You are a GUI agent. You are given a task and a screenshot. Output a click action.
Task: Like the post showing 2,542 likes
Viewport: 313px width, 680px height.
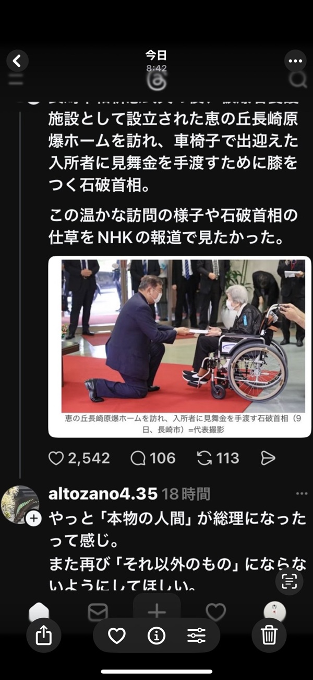click(x=56, y=458)
